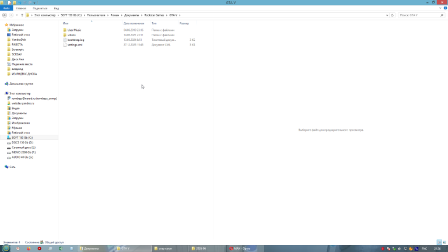Click the Windows Start button
Viewport: 448px width, 252px height.
(6, 249)
